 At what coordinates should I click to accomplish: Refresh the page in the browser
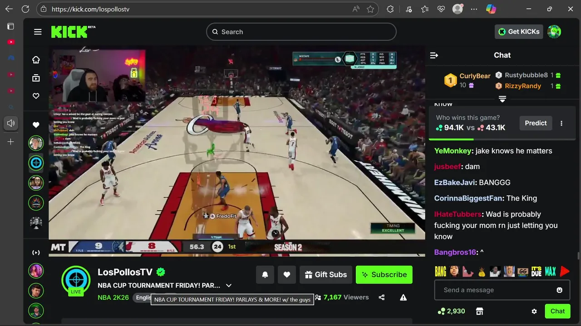25,9
